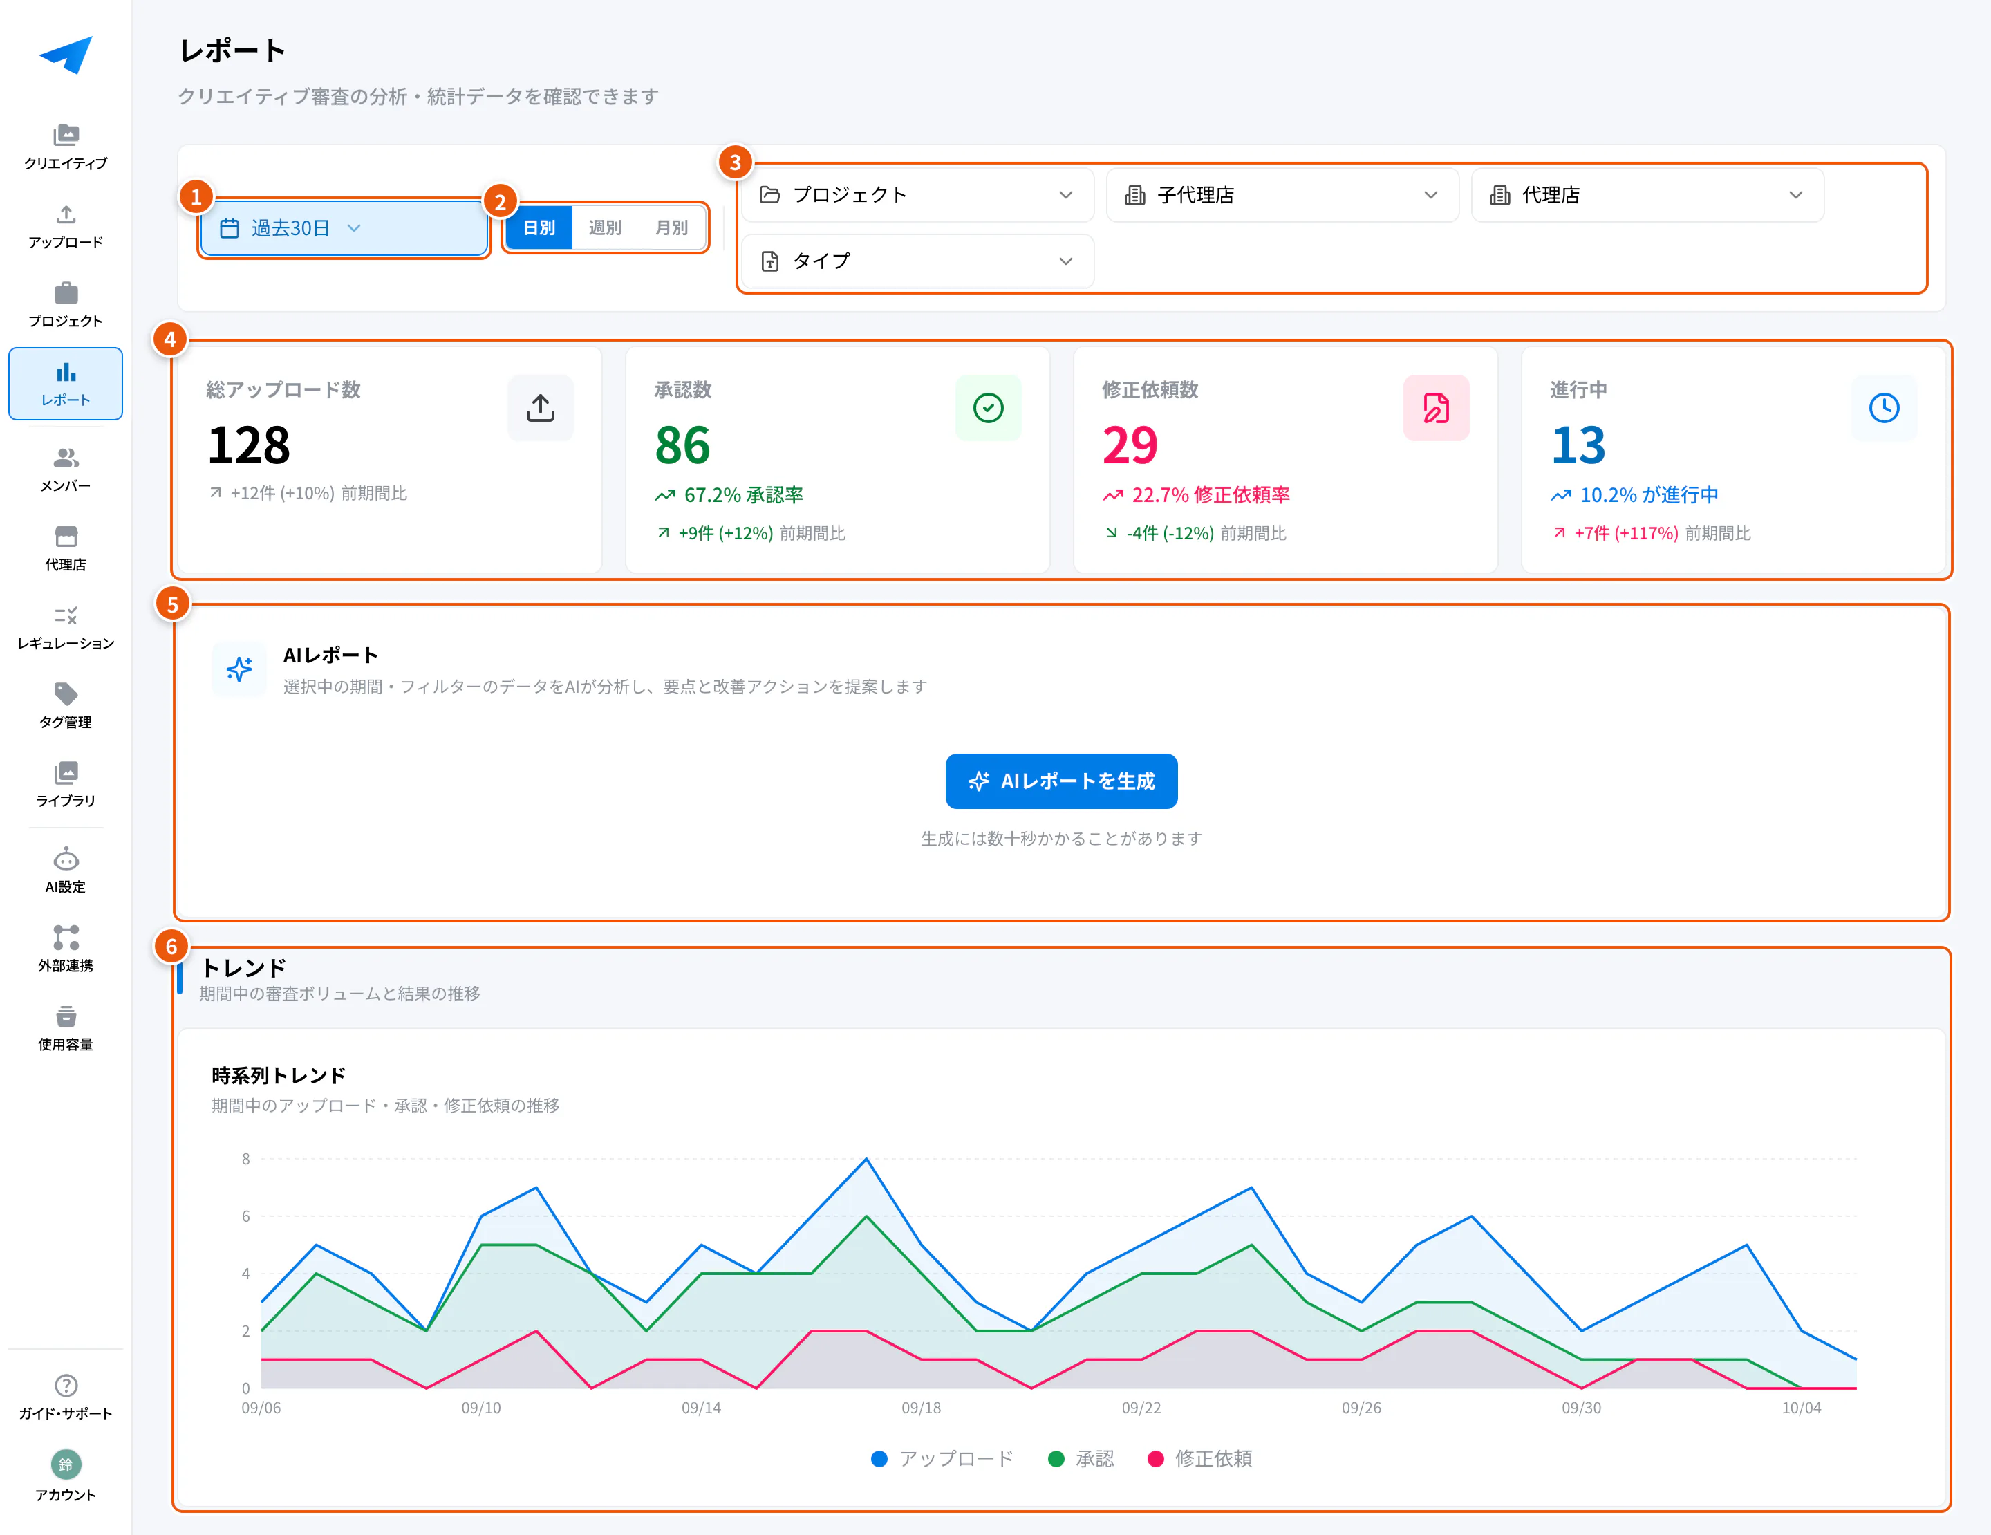Click the pink document icon on 修正依頼数 card
1991x1535 pixels.
pyautogui.click(x=1436, y=407)
